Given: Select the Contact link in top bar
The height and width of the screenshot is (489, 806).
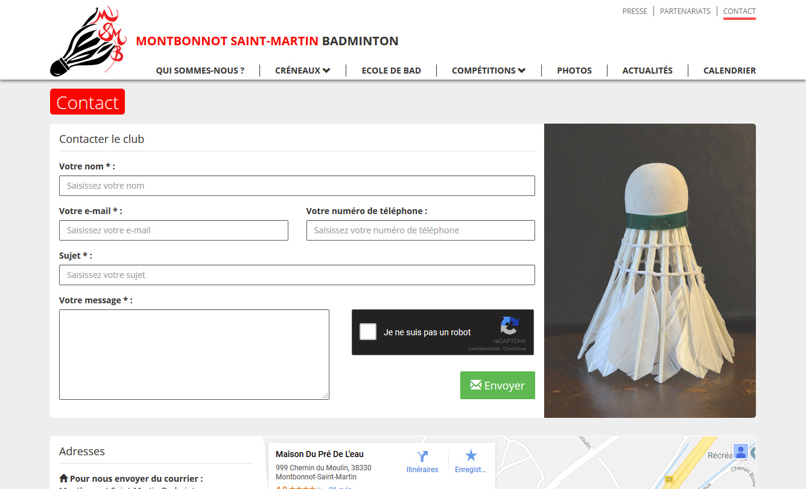Looking at the screenshot, I should click(x=740, y=11).
